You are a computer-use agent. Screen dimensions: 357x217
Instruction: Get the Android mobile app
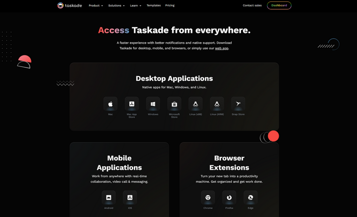(x=109, y=197)
